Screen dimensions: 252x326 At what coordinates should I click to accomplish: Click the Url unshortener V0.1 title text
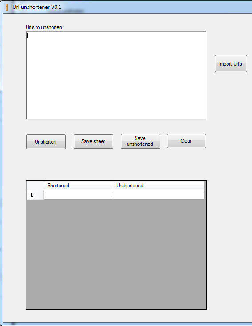(x=37, y=7)
